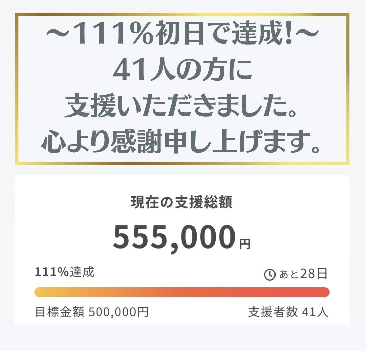Select the 支援者数 label
This screenshot has height=351, width=366.
click(x=273, y=312)
